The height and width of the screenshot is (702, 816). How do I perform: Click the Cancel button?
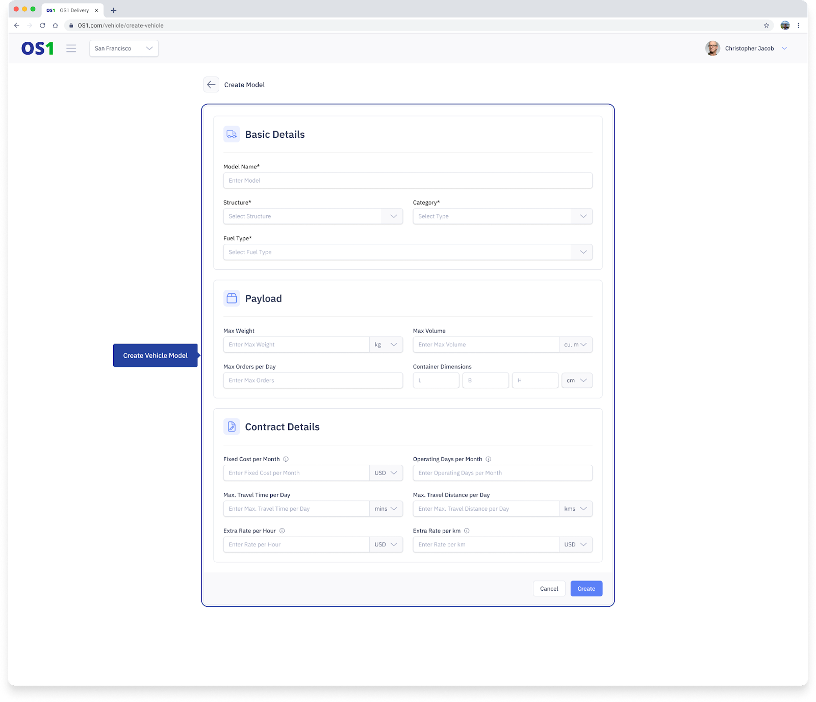coord(549,589)
